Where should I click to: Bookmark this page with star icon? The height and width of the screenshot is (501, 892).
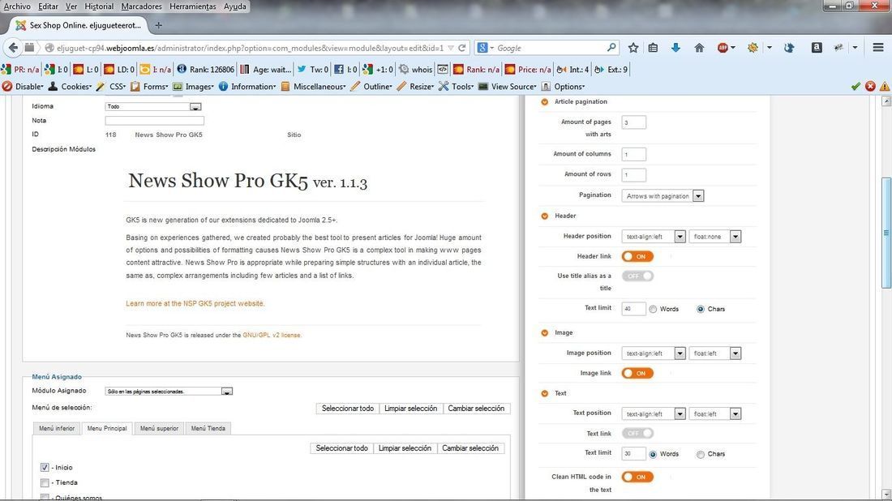(x=633, y=48)
